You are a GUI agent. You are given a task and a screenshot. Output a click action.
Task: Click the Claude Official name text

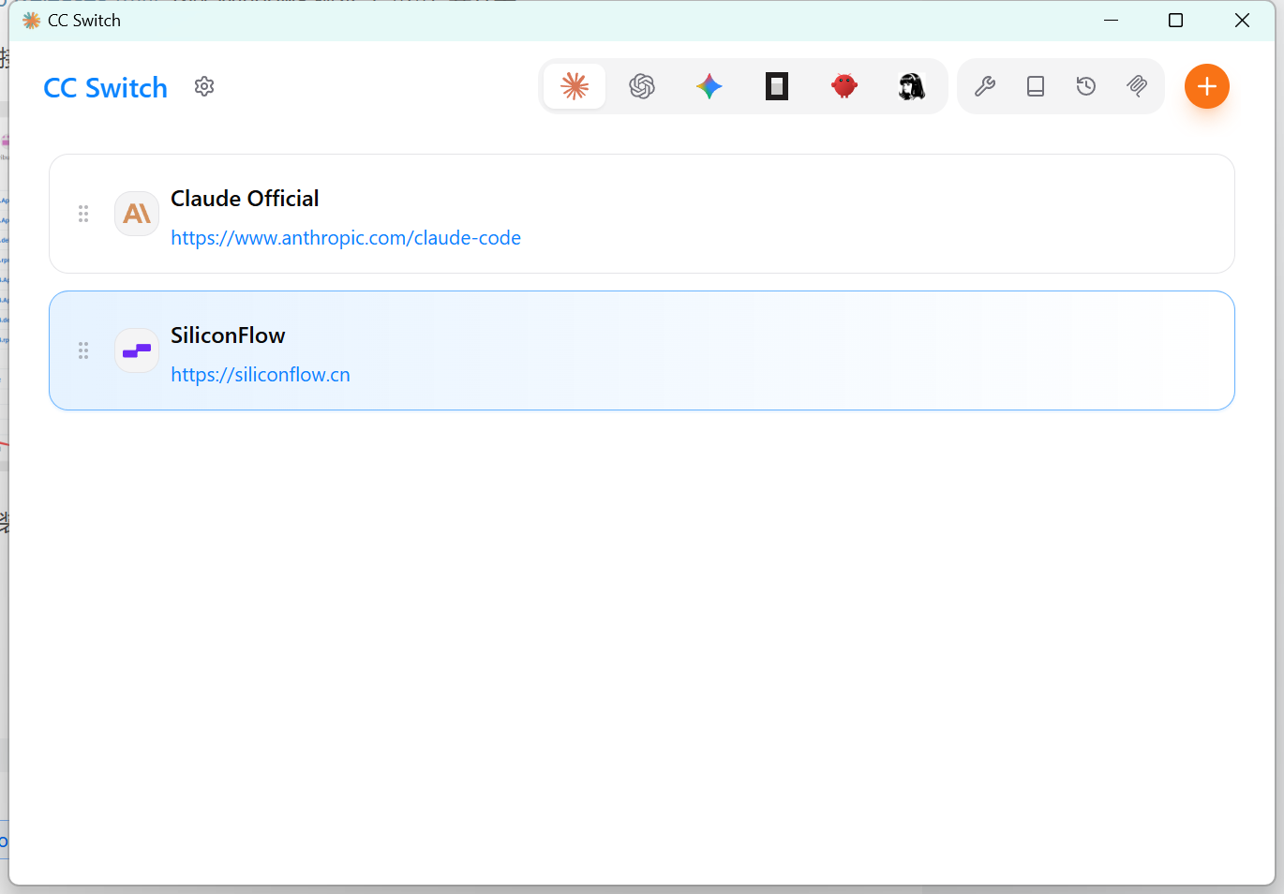(245, 199)
